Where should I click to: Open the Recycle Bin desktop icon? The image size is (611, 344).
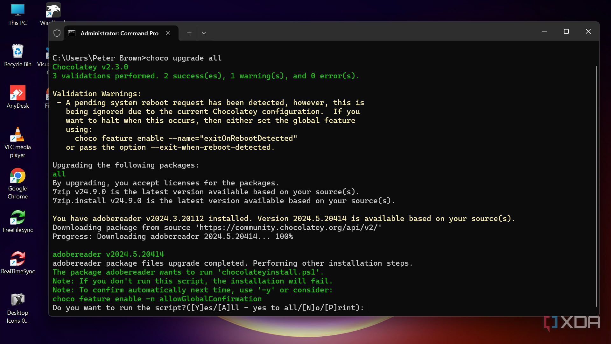click(18, 52)
